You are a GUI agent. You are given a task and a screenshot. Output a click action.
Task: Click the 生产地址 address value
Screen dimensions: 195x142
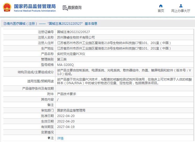(114, 48)
